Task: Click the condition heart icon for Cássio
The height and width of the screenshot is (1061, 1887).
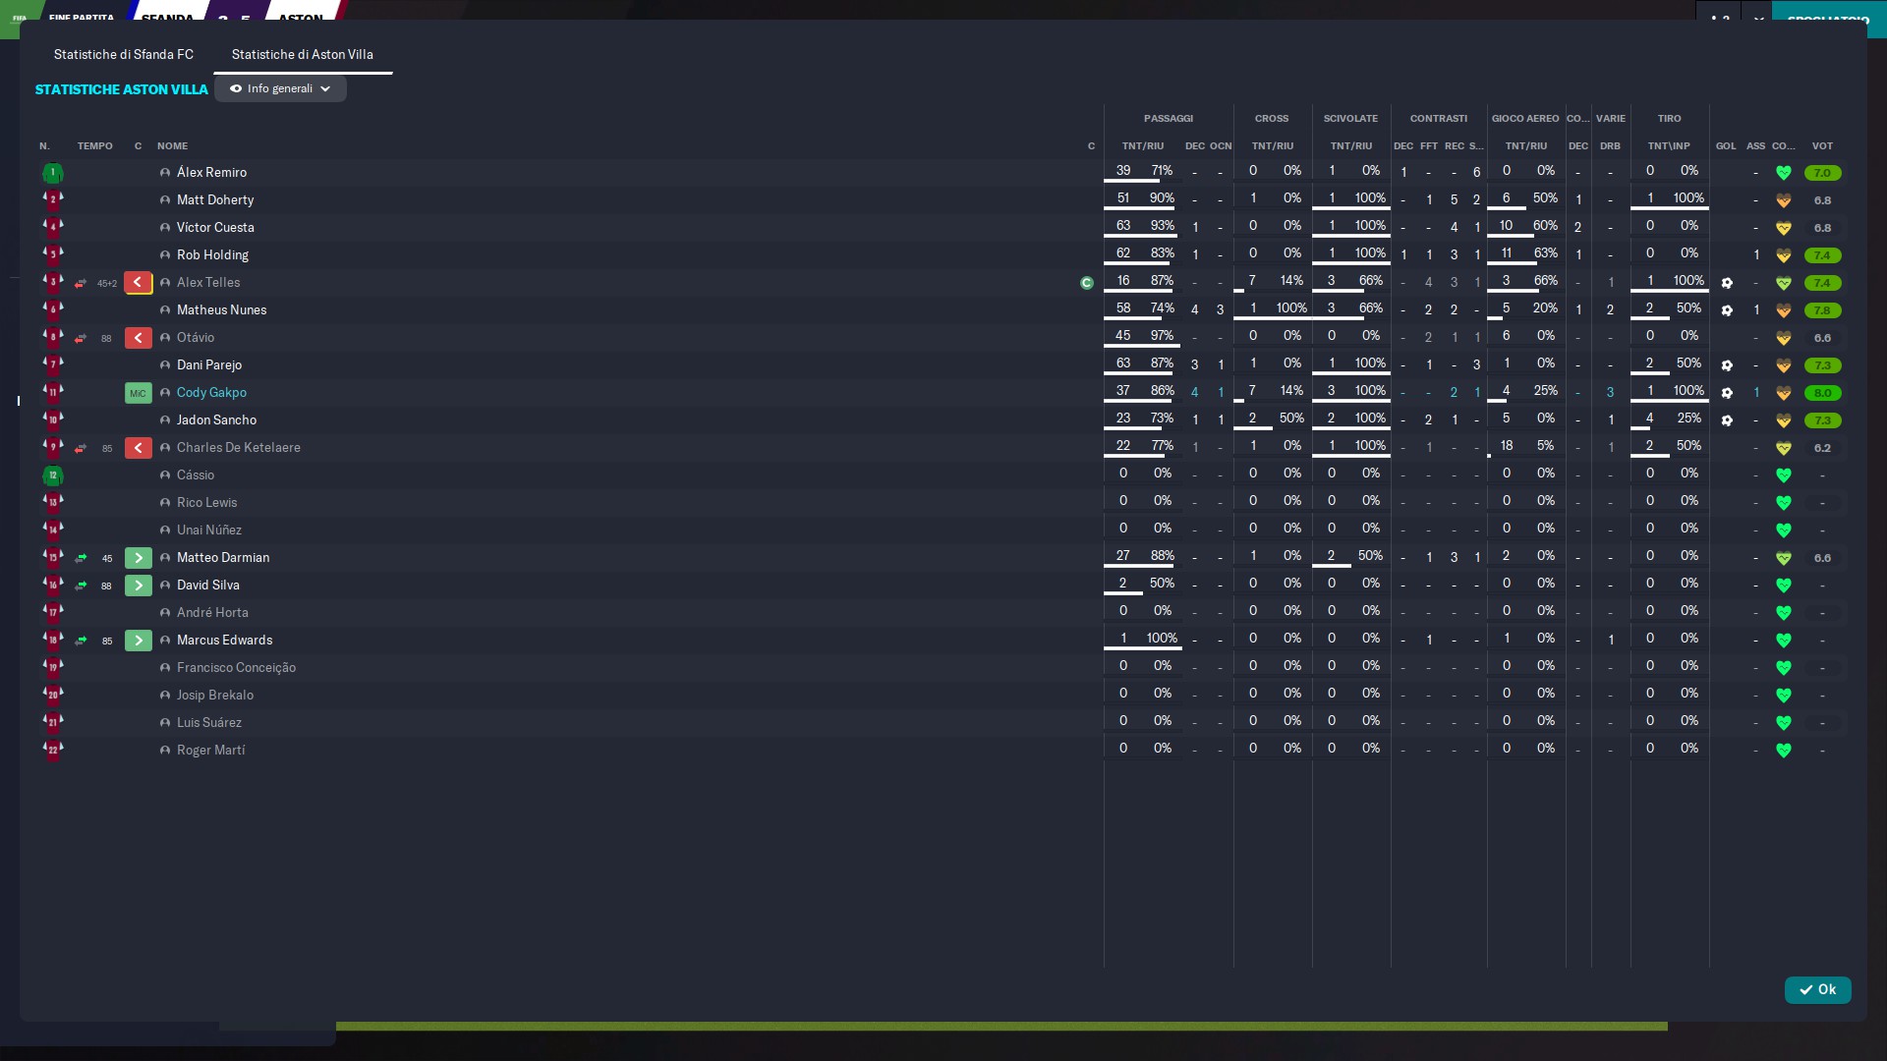Action: [1783, 475]
